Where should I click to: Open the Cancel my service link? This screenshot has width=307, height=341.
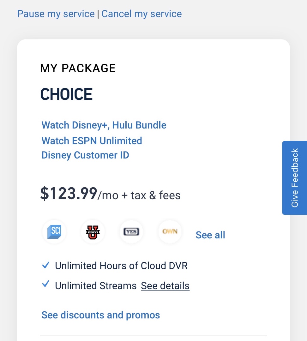141,14
